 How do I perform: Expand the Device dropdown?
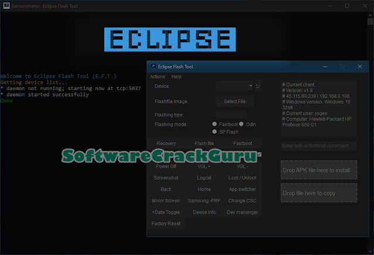click(251, 86)
